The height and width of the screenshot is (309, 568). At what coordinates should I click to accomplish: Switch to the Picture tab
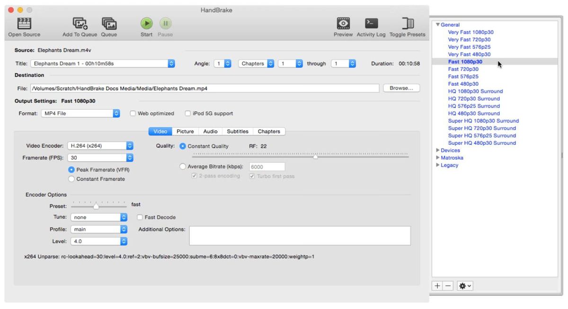[186, 132]
